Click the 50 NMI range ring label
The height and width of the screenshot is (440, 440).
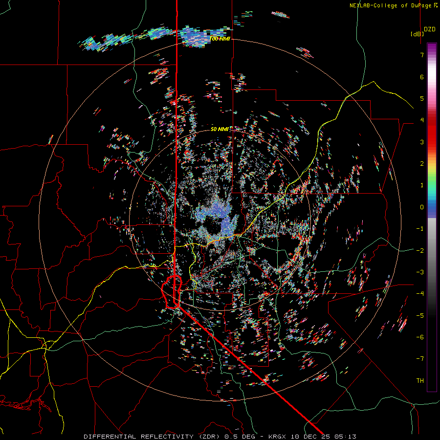point(220,129)
